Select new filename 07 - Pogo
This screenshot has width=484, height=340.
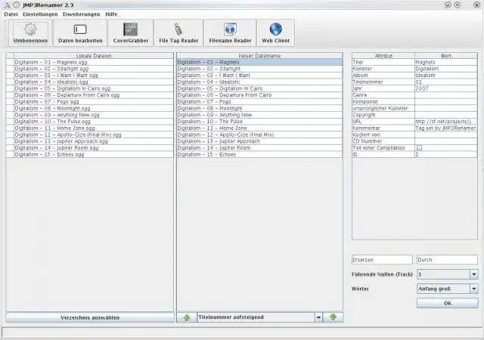pyautogui.click(x=259, y=102)
